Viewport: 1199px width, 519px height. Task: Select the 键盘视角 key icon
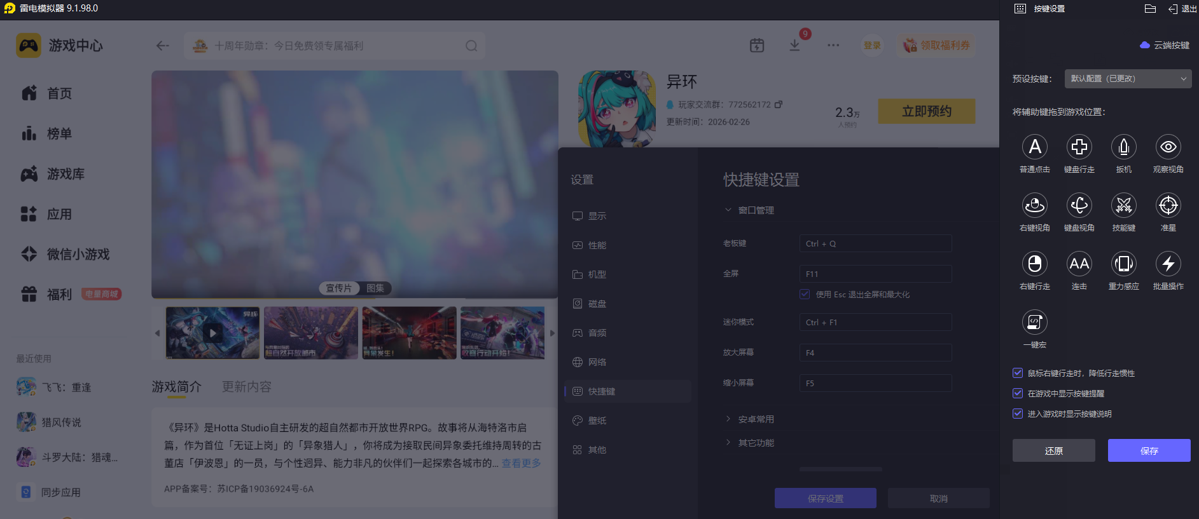point(1079,205)
